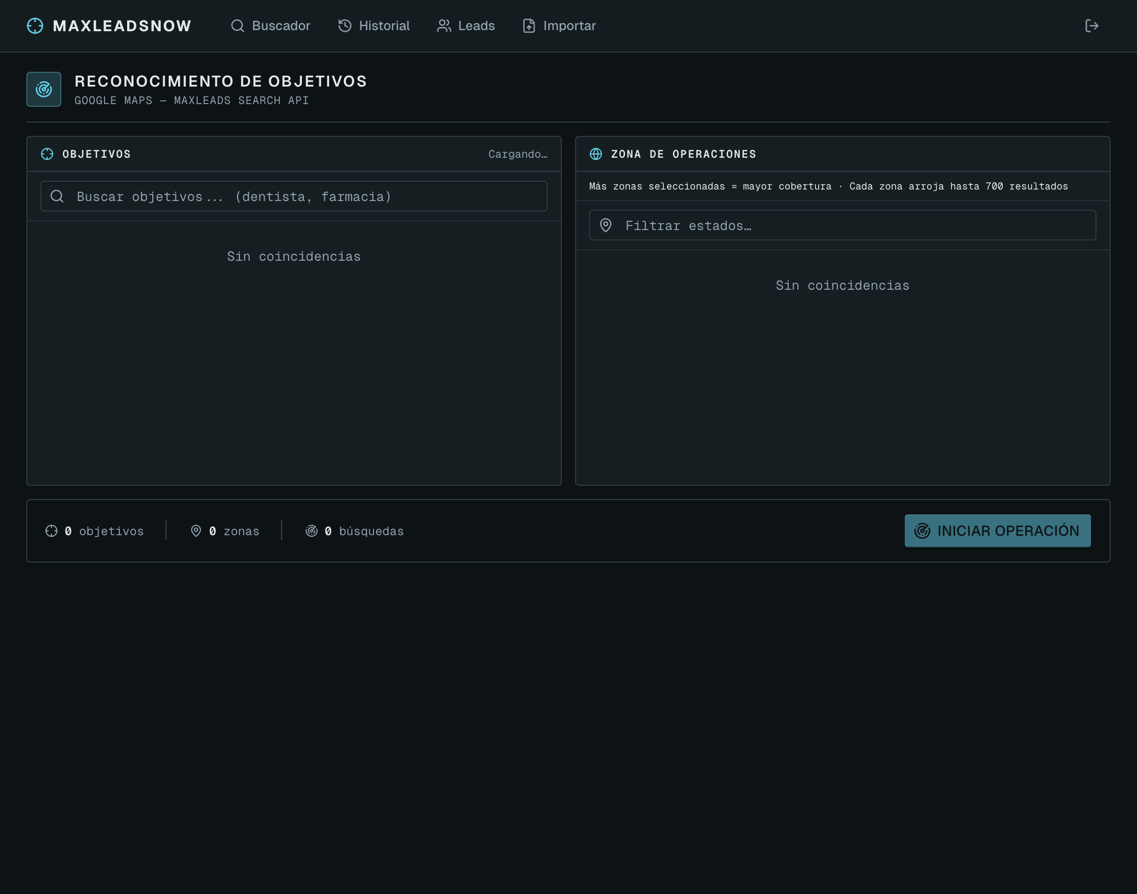Click the pin icon beside 0 zonas
Viewport: 1137px width, 894px height.
pyautogui.click(x=196, y=531)
